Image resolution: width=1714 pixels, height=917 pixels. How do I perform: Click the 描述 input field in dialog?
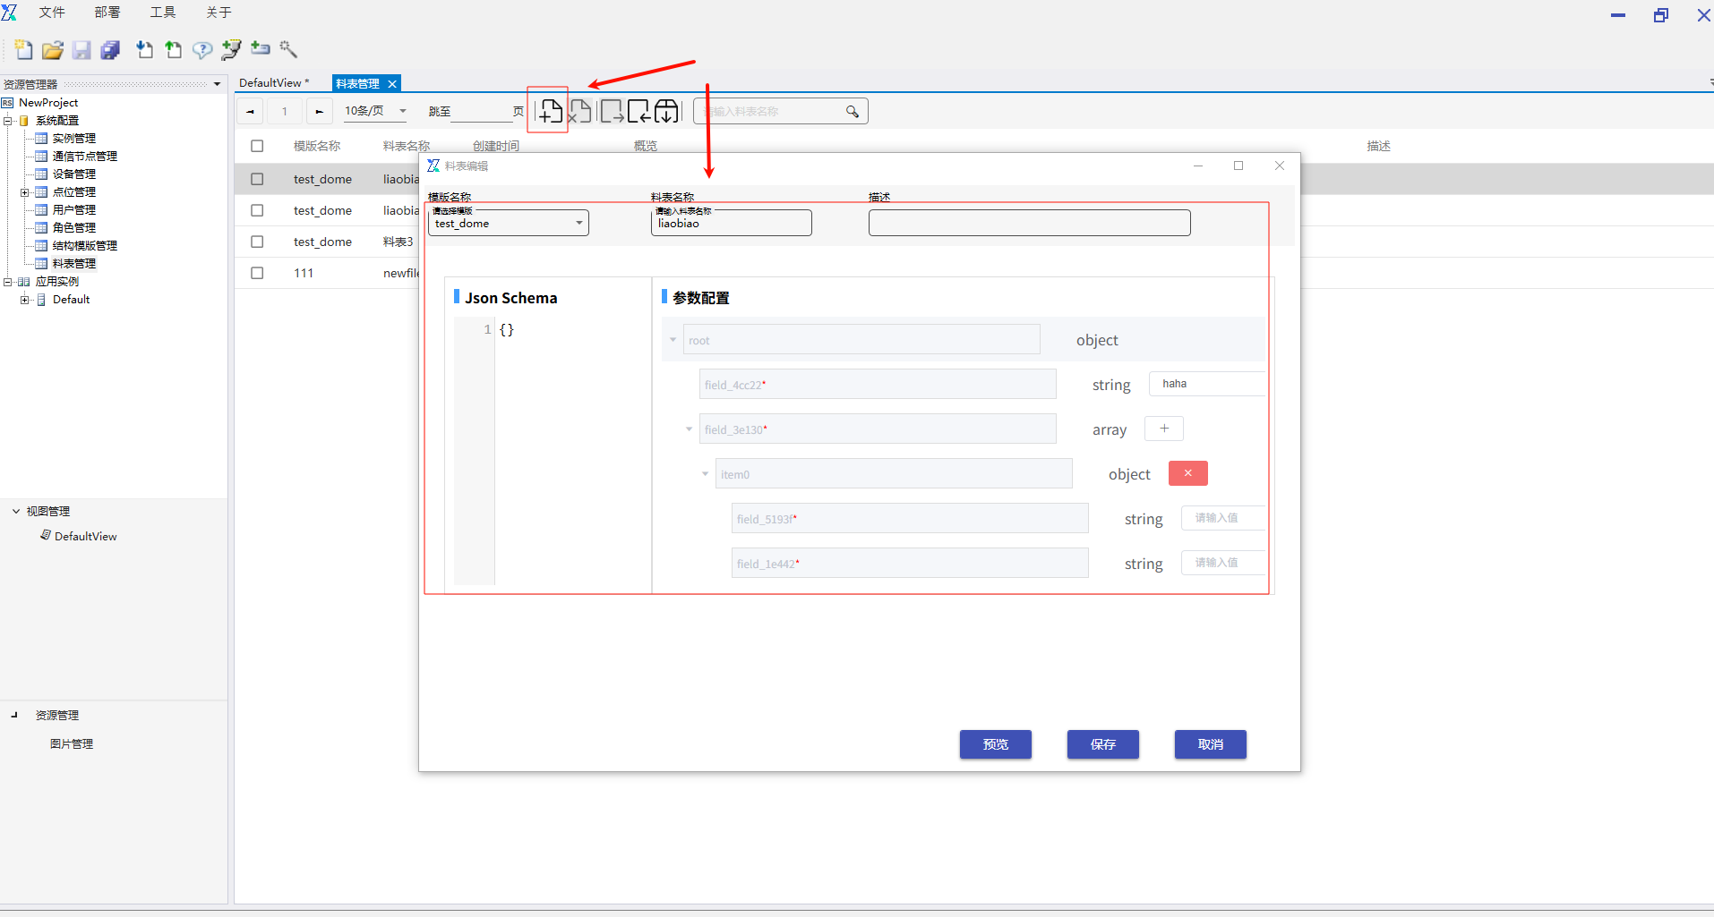coord(1029,223)
